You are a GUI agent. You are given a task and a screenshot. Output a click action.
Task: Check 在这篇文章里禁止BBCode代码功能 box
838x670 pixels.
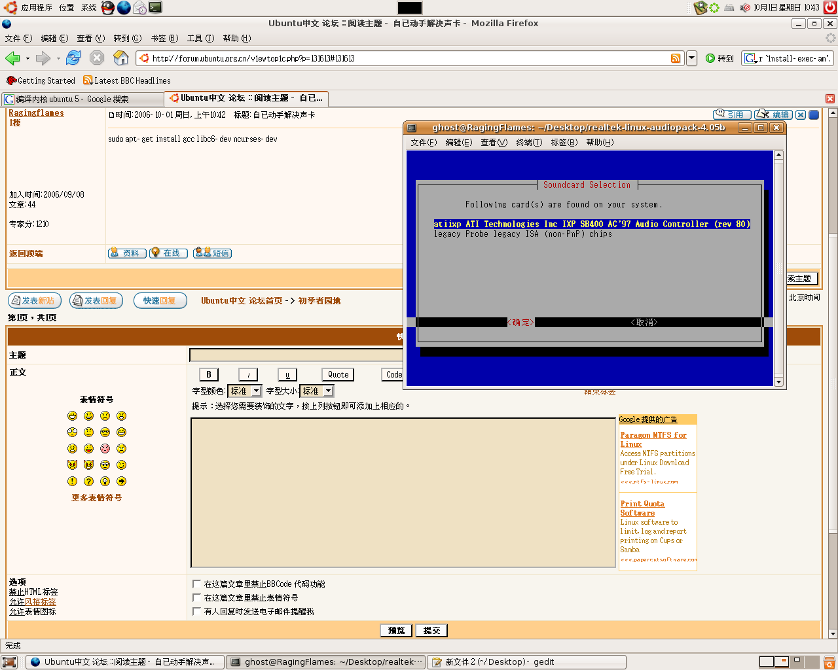pos(196,584)
